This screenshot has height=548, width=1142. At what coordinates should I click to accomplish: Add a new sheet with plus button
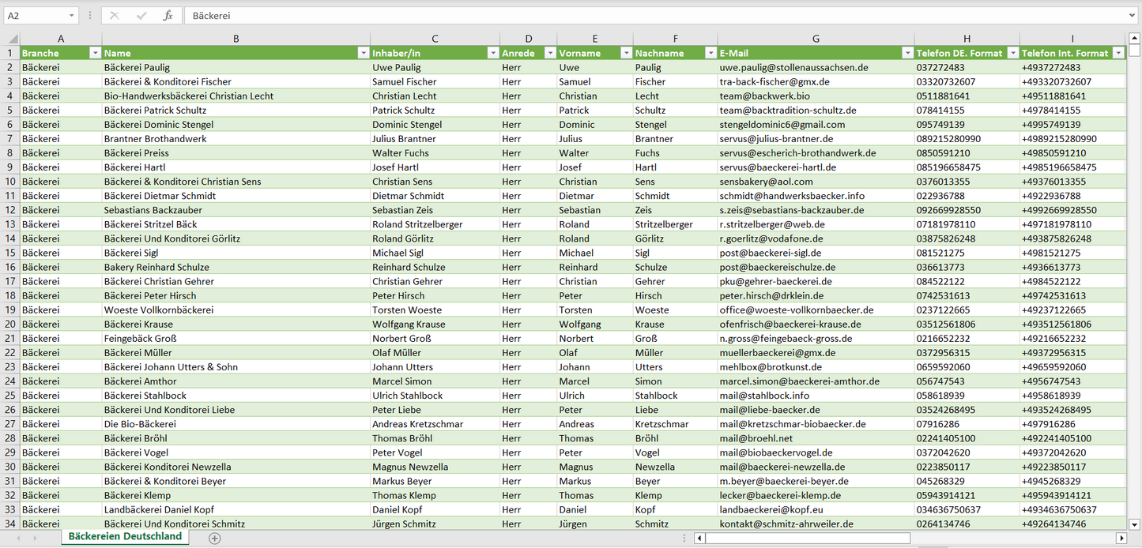click(x=214, y=538)
